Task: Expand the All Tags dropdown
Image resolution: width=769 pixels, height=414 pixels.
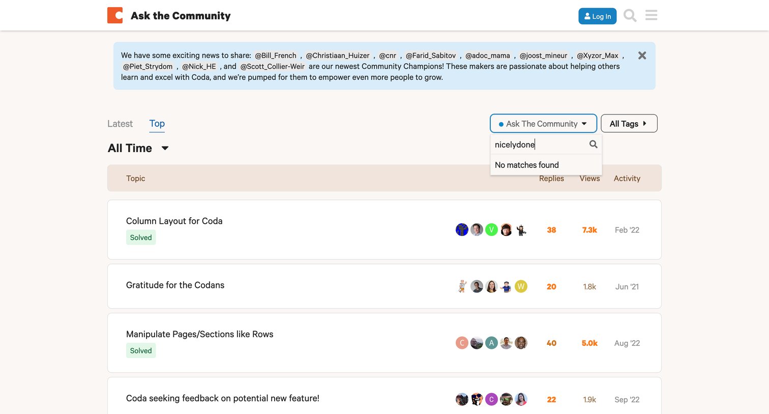Action: click(629, 124)
